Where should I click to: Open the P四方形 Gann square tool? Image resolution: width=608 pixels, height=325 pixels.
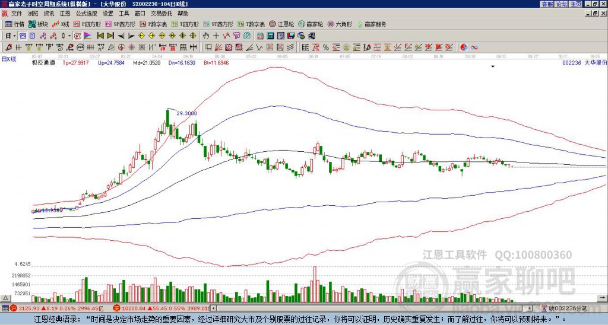[x=87, y=24]
